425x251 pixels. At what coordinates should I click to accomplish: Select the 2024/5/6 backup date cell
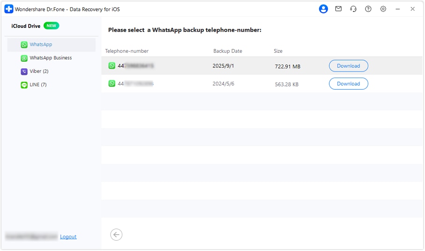click(223, 84)
